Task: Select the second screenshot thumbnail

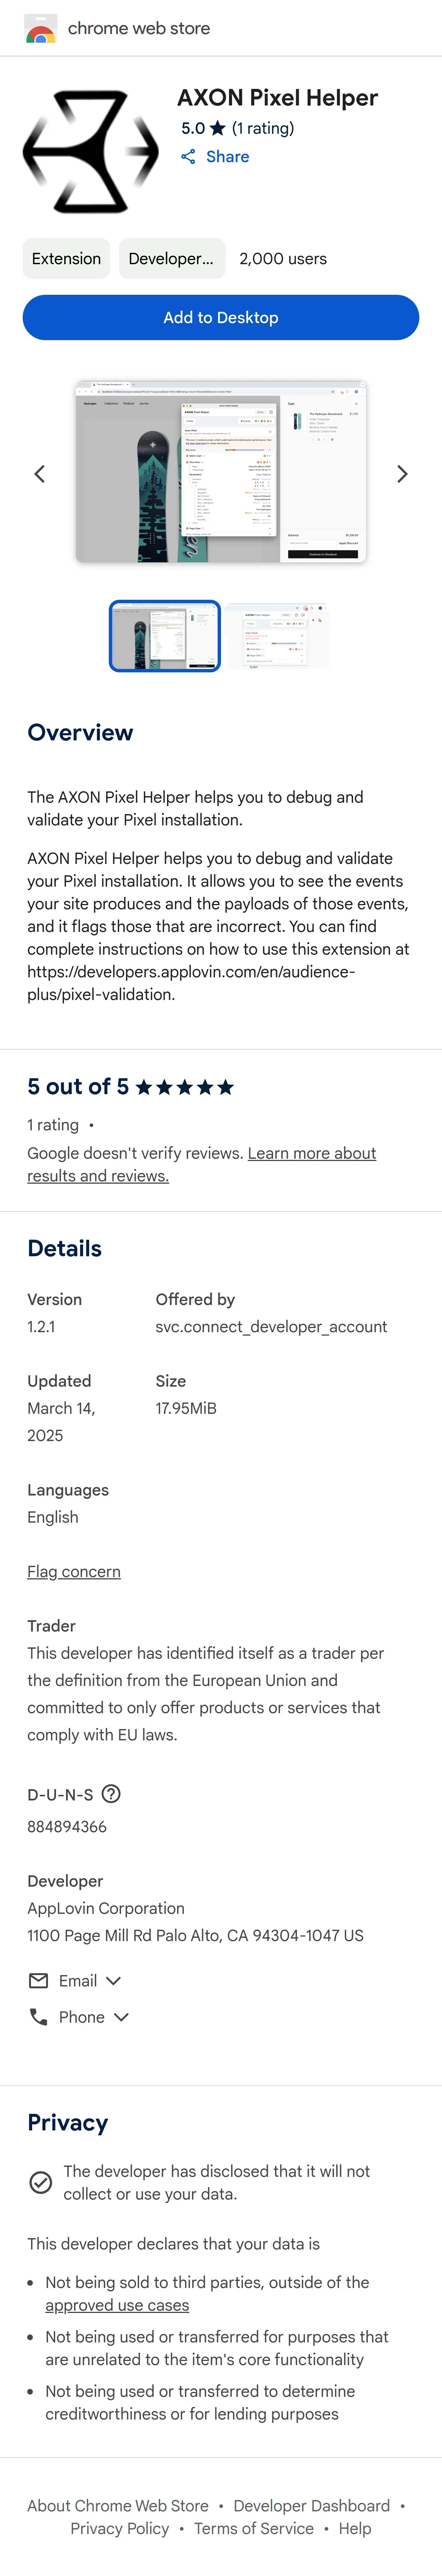Action: click(277, 636)
